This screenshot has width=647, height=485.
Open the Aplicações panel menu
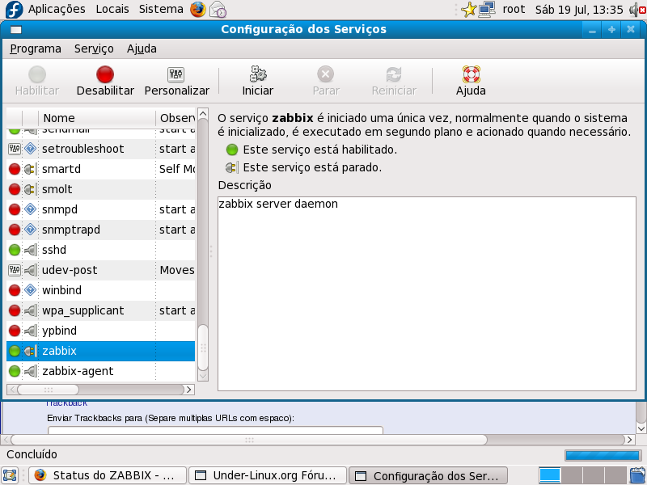[x=57, y=9]
